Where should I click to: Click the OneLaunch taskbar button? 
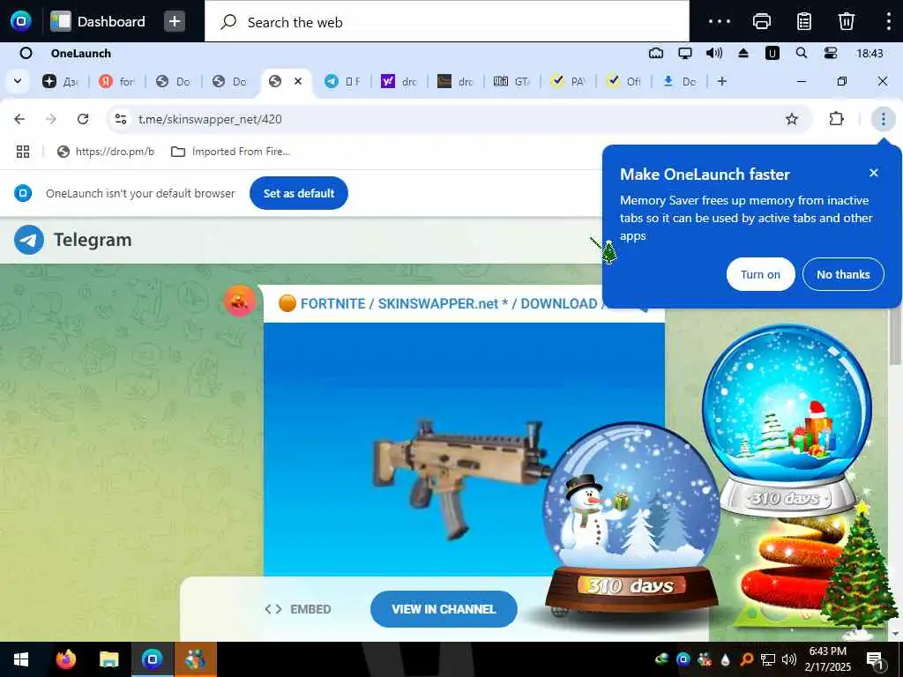(x=152, y=659)
